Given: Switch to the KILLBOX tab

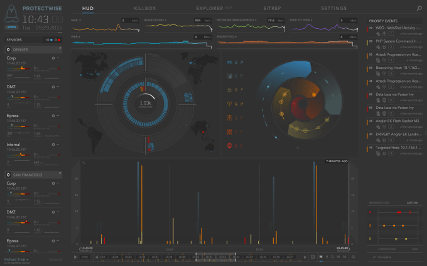Looking at the screenshot, I should [x=145, y=8].
